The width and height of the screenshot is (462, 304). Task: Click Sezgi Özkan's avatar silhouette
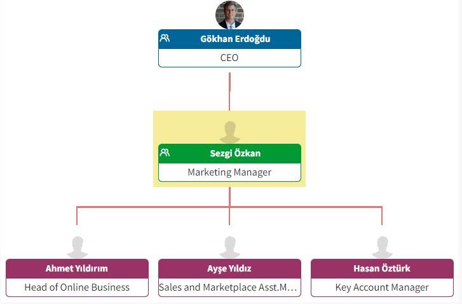230,132
